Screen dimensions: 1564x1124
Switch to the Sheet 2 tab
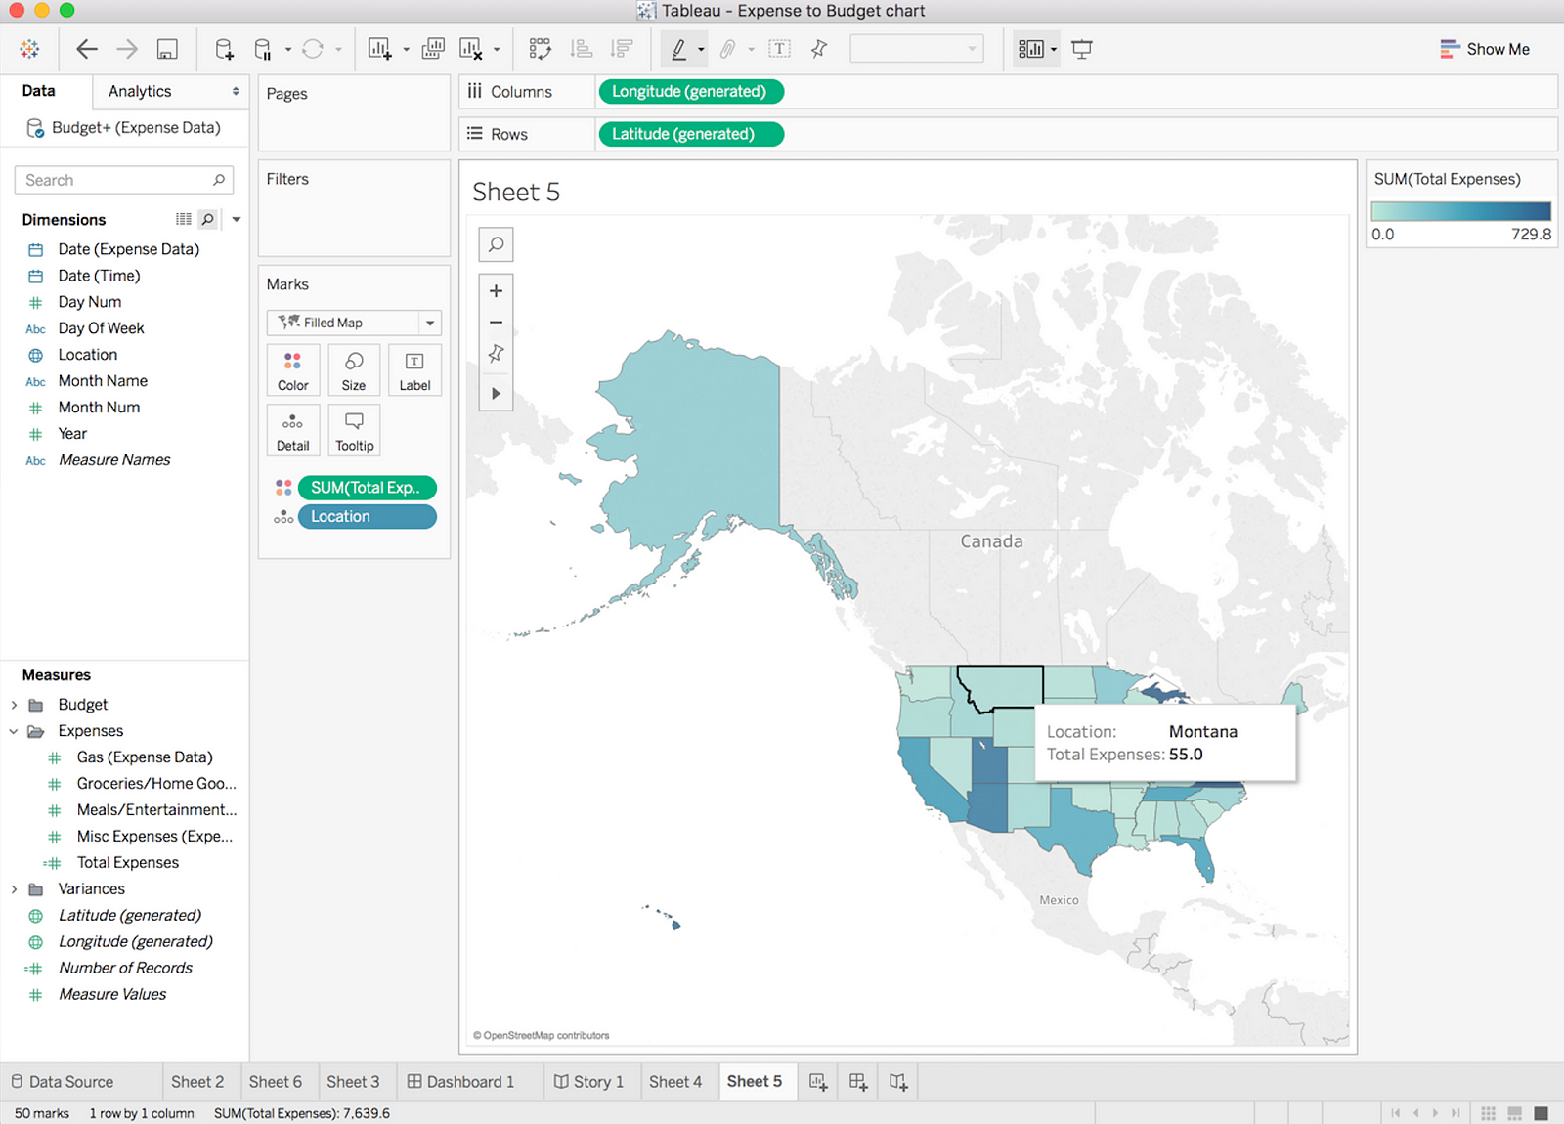[x=197, y=1082]
